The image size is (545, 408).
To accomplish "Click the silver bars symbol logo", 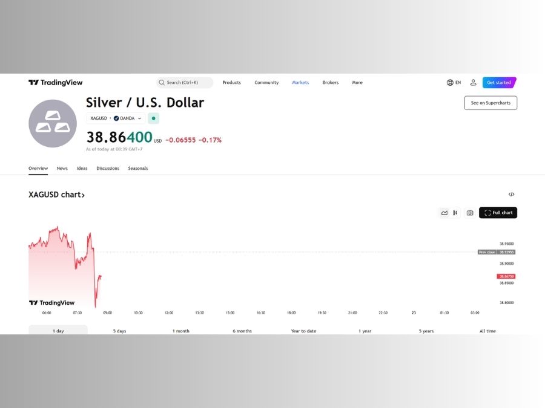I will [53, 123].
